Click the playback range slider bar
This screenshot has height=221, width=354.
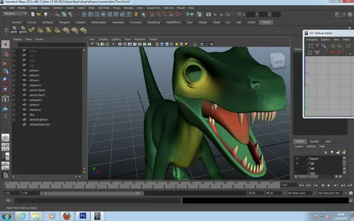click(92, 193)
